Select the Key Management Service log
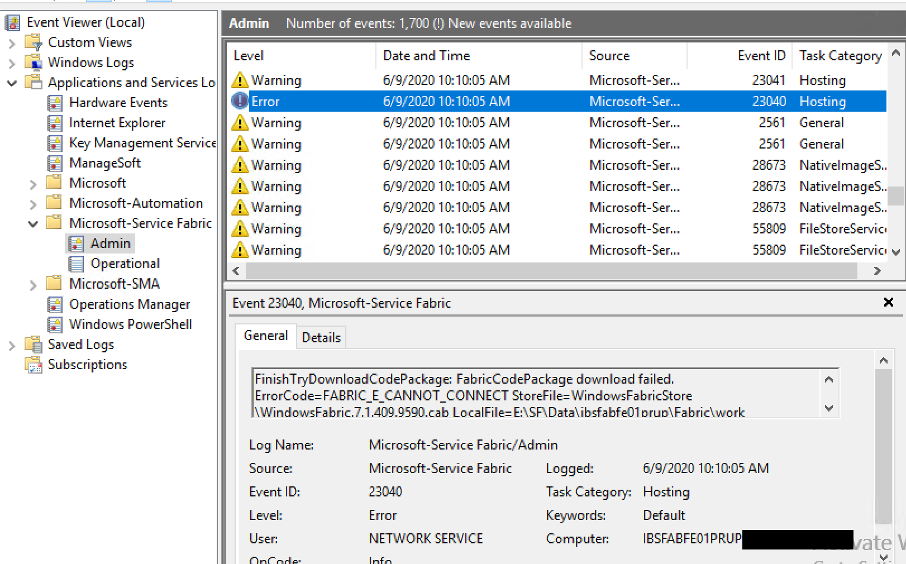 [142, 143]
